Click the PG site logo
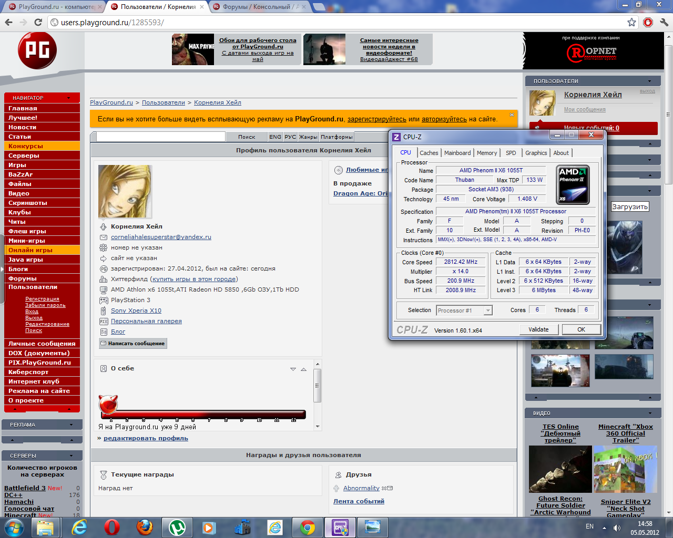 (37, 50)
